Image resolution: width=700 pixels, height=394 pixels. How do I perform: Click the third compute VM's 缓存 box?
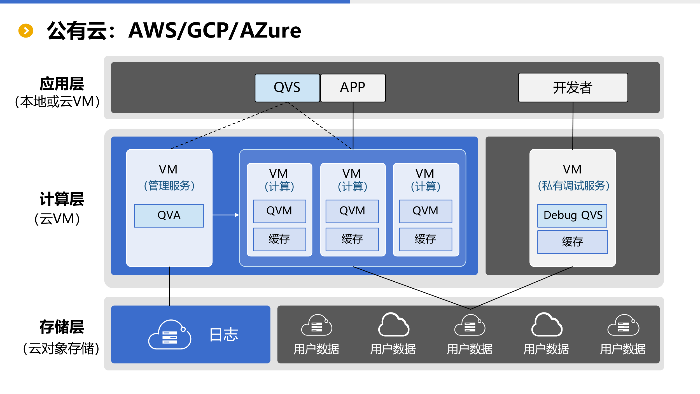(x=425, y=239)
